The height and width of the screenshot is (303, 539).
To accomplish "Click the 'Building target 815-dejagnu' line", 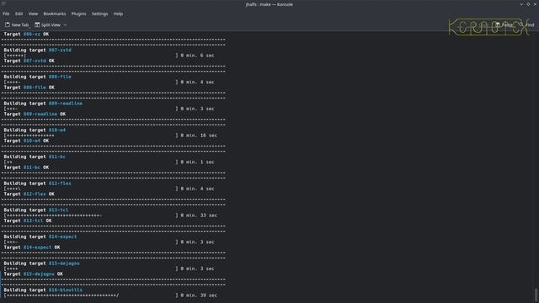I will (41, 263).
